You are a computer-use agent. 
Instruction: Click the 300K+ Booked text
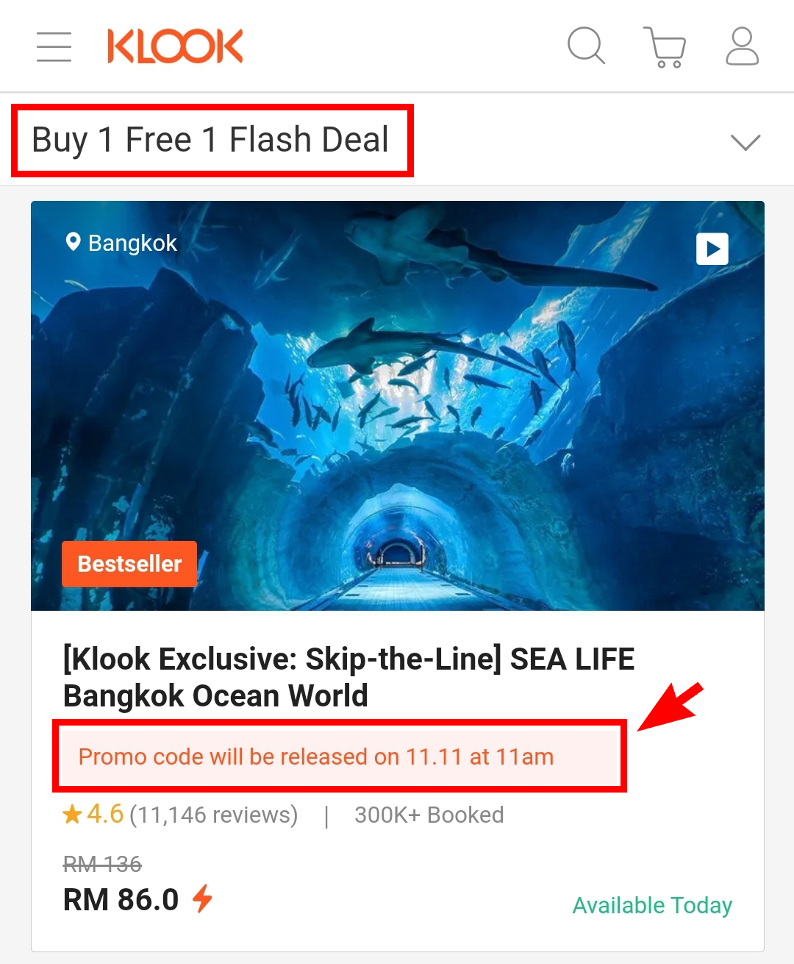[429, 815]
